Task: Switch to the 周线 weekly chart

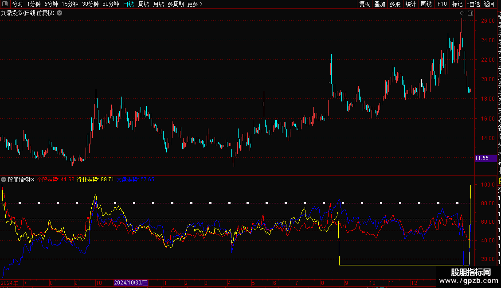Action: click(x=144, y=4)
